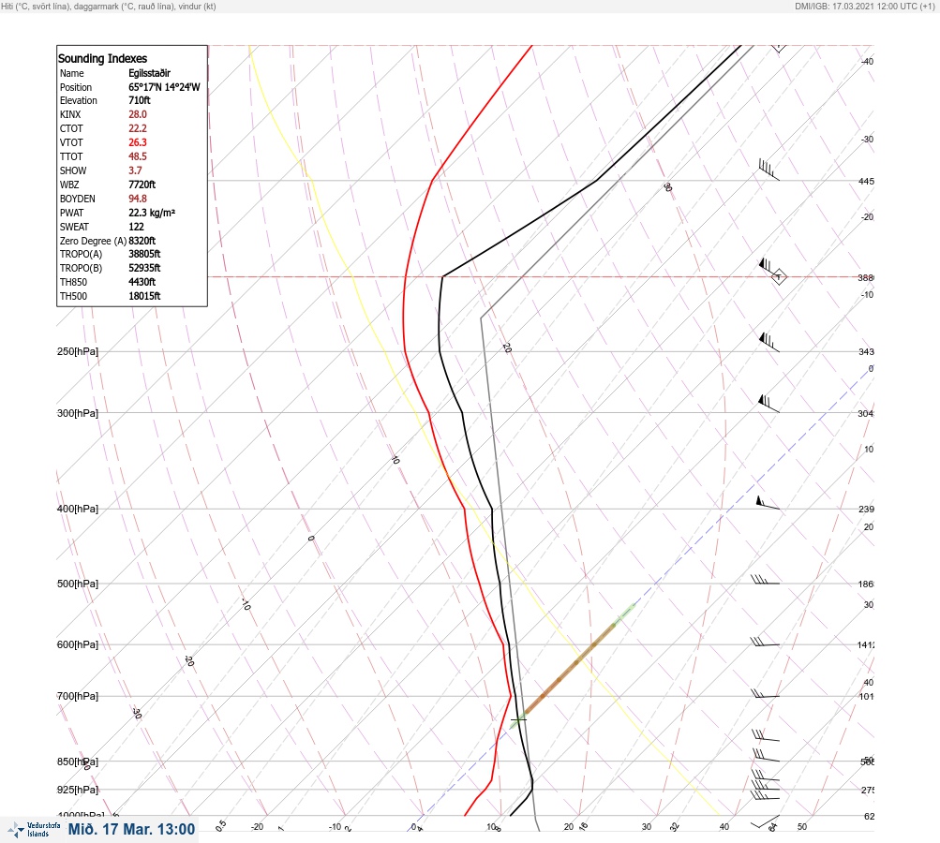
Task: Click the wind barb on the 500 hPa line
Action: 765,580
